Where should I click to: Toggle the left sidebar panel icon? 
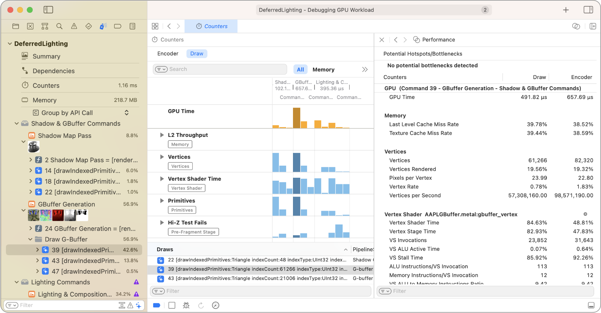point(48,10)
